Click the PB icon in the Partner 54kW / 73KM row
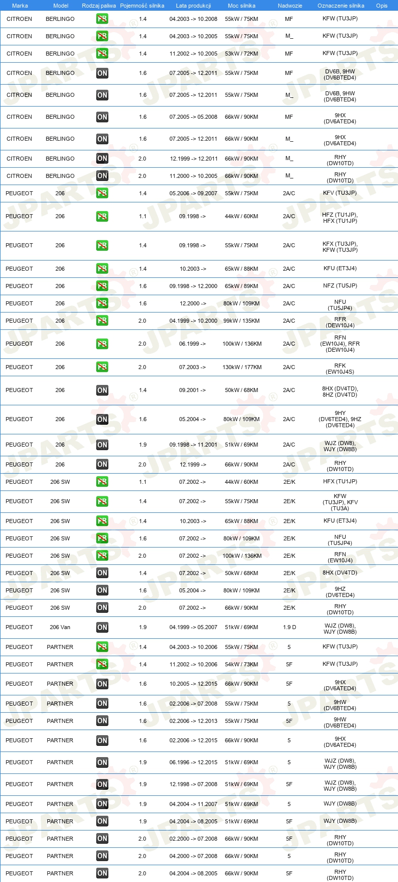 tap(102, 664)
